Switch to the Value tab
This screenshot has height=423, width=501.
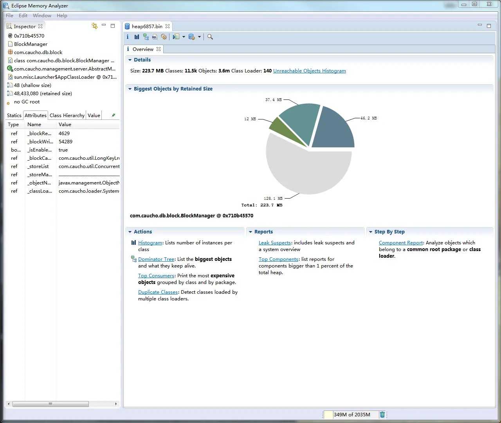point(94,115)
